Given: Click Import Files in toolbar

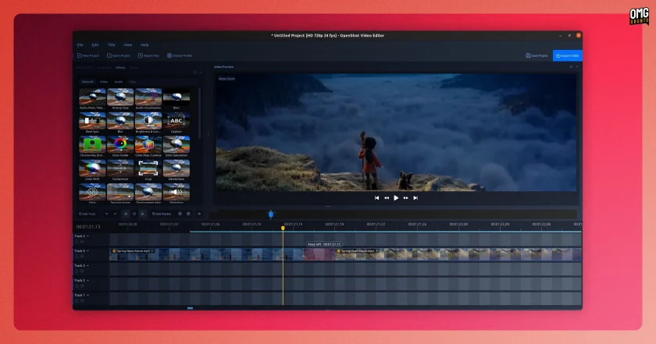Looking at the screenshot, I should [x=148, y=55].
